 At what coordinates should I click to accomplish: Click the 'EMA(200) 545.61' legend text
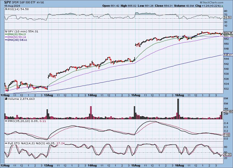click(17, 40)
